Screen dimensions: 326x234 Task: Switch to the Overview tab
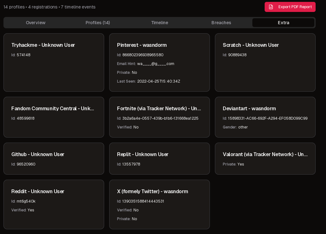click(x=36, y=23)
